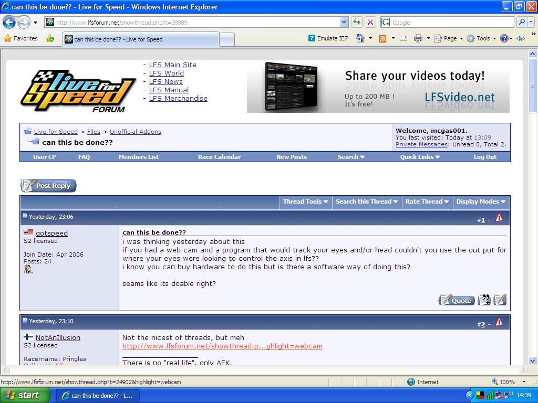This screenshot has height=403, width=538.
Task: Click the Post Reply button
Action: (x=48, y=185)
